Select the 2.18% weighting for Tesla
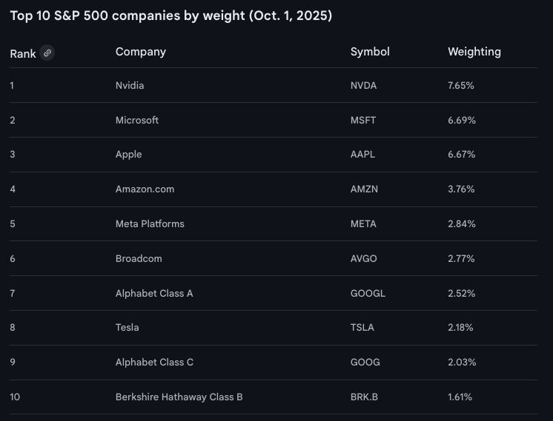Viewport: 553px width, 421px height. (461, 328)
